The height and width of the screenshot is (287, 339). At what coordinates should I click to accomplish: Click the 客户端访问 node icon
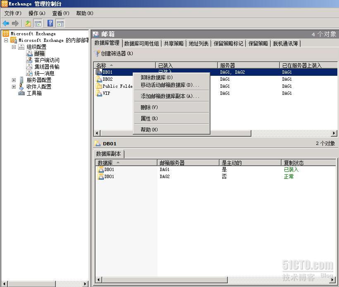(29, 60)
